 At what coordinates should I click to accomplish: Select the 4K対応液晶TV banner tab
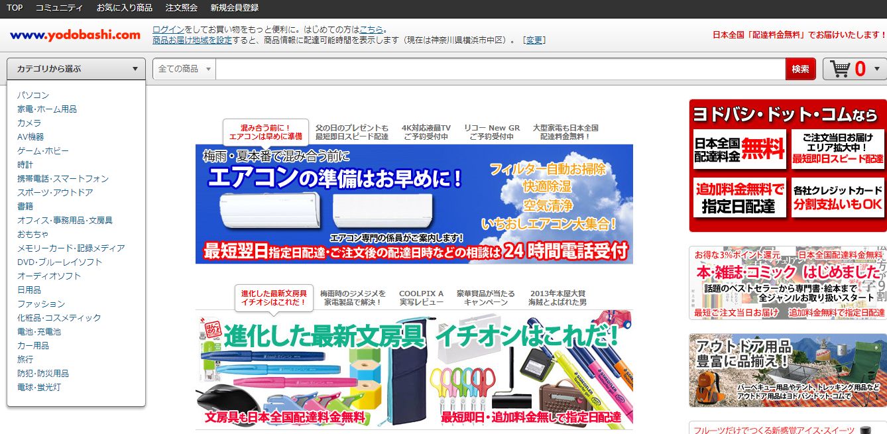426,132
